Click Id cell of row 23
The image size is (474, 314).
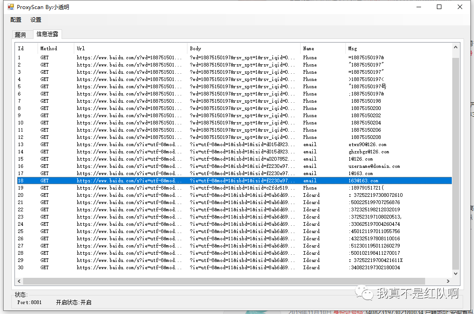[x=20, y=217]
